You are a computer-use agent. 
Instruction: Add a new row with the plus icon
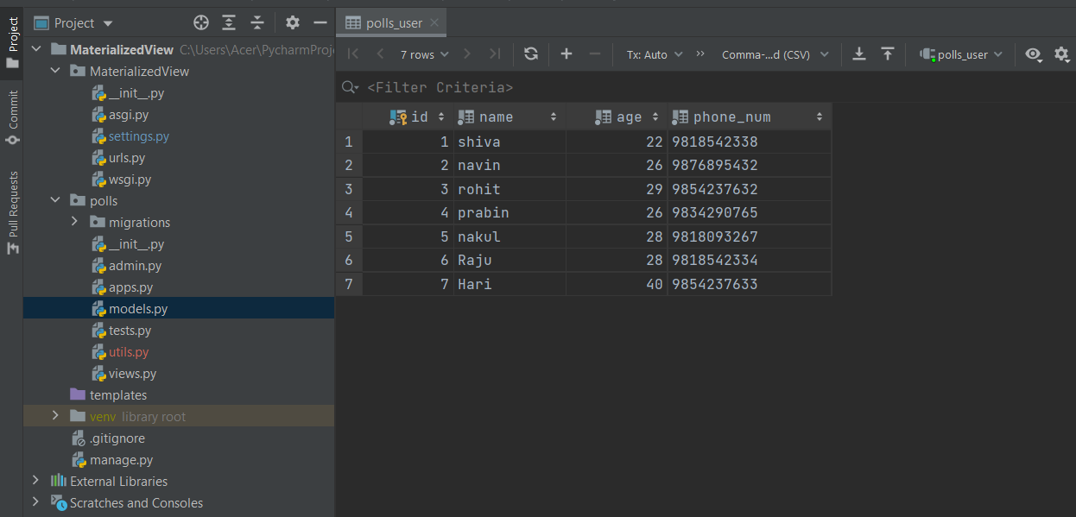(566, 54)
